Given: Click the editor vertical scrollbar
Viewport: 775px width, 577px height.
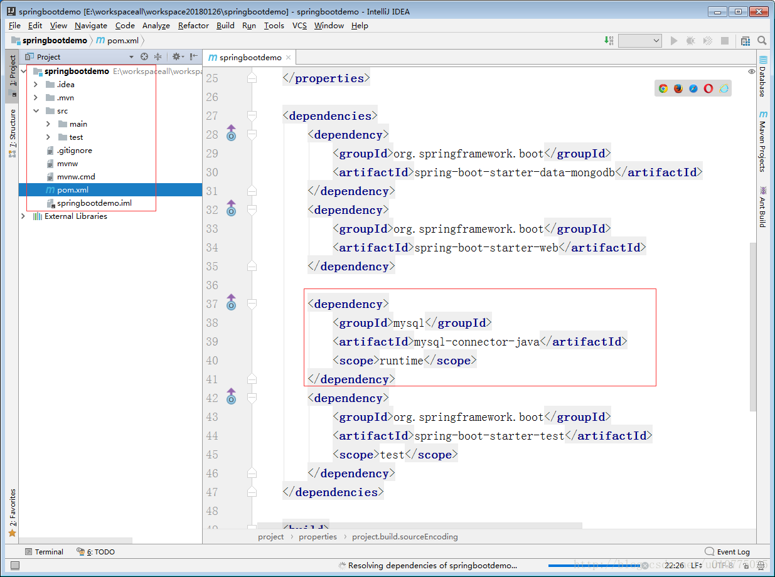Looking at the screenshot, I should (752, 326).
